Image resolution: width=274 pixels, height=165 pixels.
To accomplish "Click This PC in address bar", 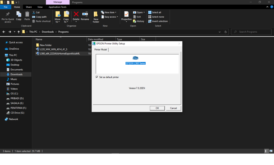I will click(33, 32).
